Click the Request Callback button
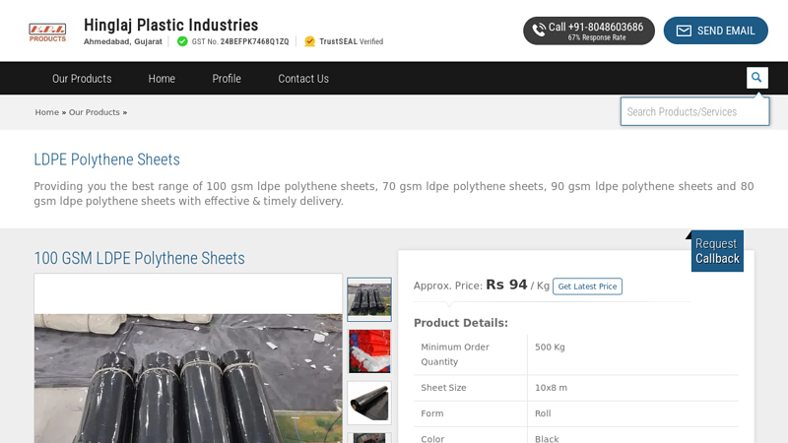This screenshot has width=788, height=443. [717, 251]
